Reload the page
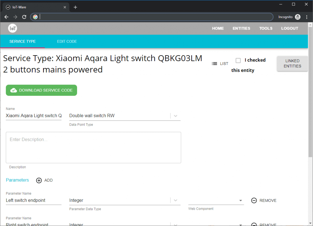 click(x=24, y=17)
